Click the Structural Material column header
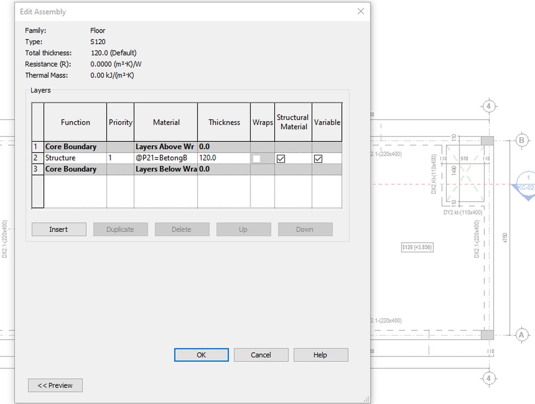535x404 pixels. (293, 122)
